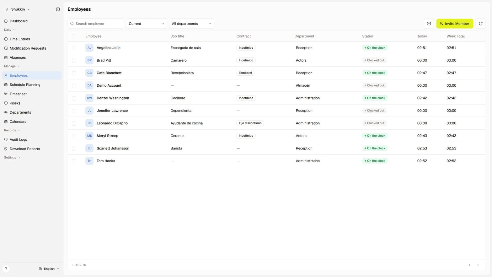Screen dimensions: 492x277
Task: Open the help question mark icon
Action: tap(6, 269)
